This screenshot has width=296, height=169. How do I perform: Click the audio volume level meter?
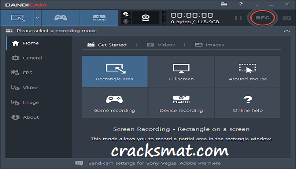point(164,18)
